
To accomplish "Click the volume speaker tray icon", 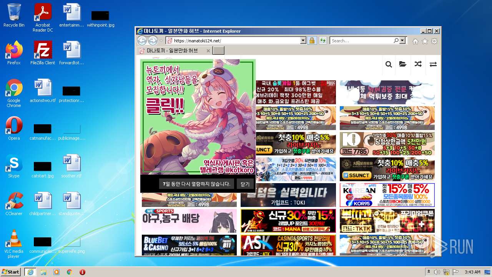I will click(x=437, y=272).
